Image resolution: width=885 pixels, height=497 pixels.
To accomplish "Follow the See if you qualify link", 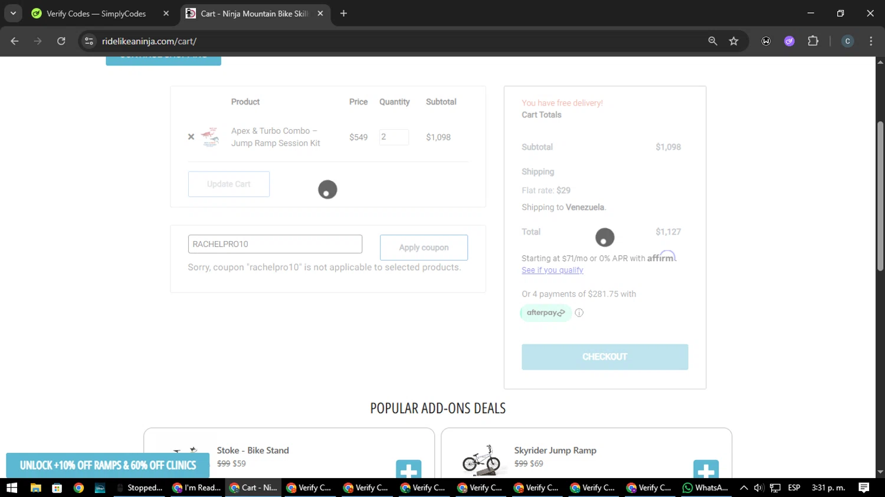I will 552,270.
